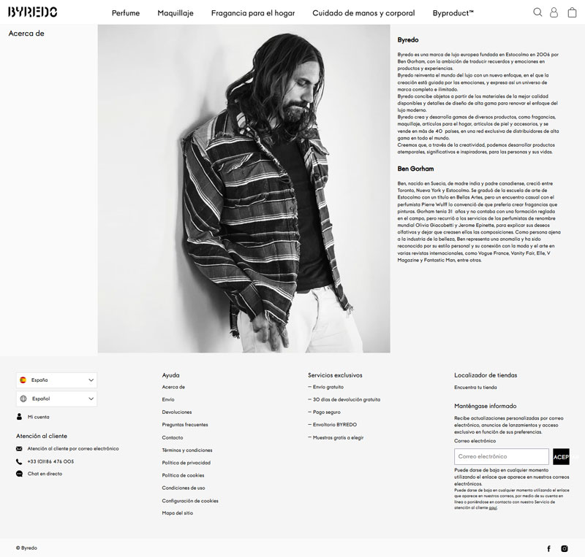585x557 pixels.
Task: Click the phone number +33 (0)186 476 005
Action: (x=50, y=461)
